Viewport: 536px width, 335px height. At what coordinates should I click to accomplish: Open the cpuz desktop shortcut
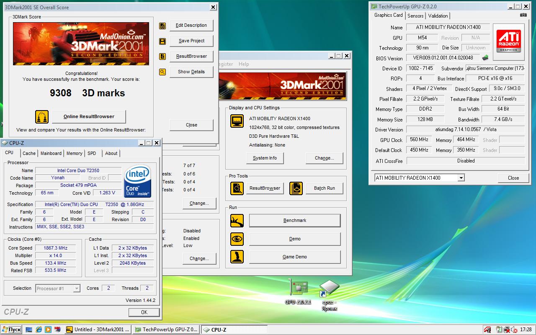329,296
